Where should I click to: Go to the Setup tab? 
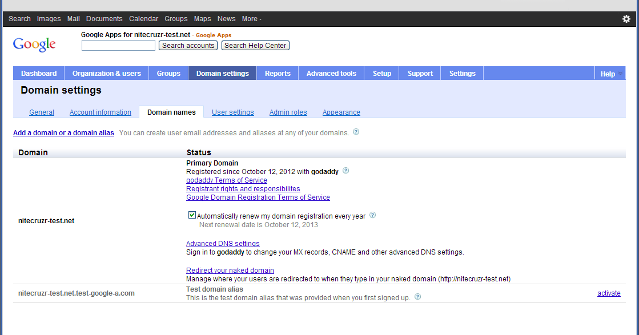382,73
